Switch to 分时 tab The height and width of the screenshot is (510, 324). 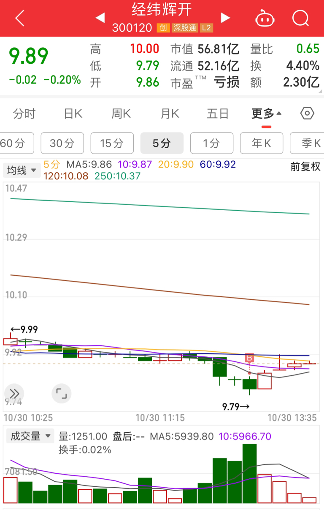coord(24,114)
